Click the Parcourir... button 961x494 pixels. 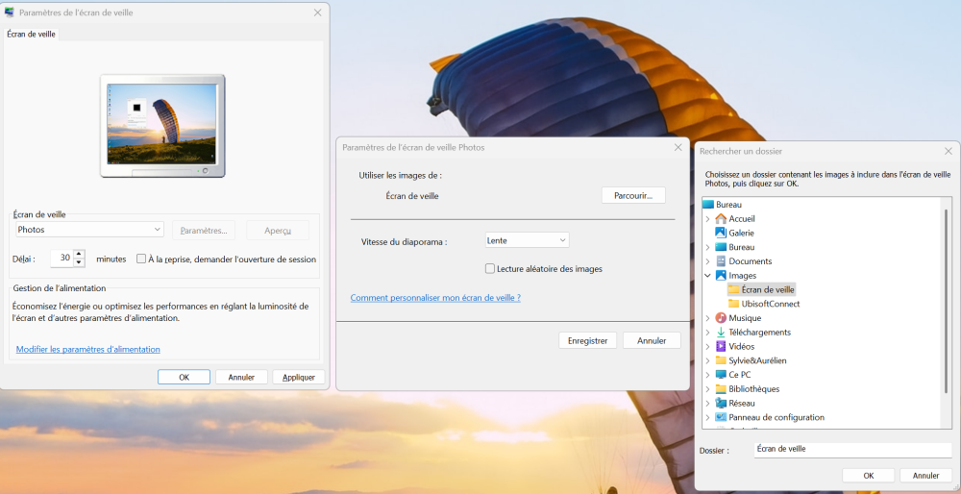pyautogui.click(x=633, y=195)
